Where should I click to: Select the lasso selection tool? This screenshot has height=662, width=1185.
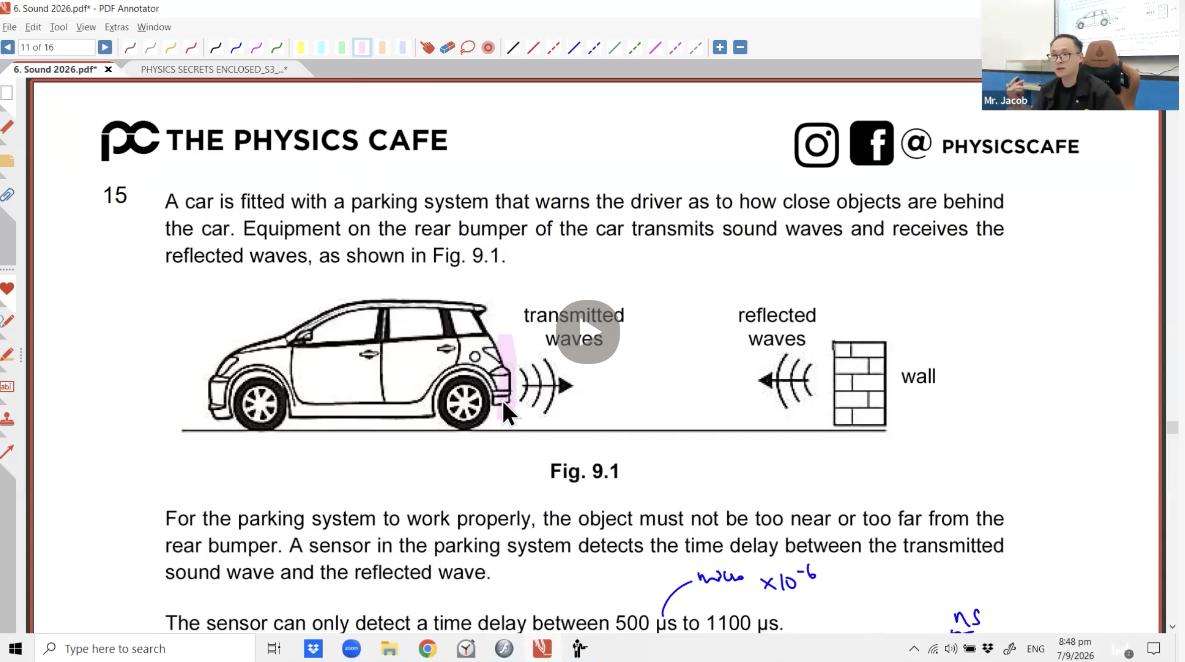tap(468, 48)
